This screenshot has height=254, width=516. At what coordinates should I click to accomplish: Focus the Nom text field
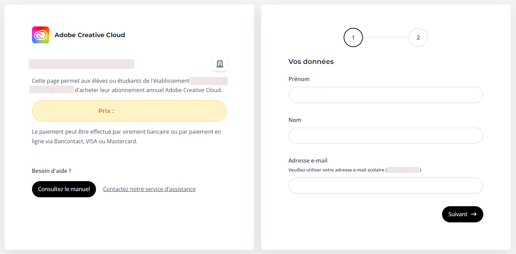386,136
